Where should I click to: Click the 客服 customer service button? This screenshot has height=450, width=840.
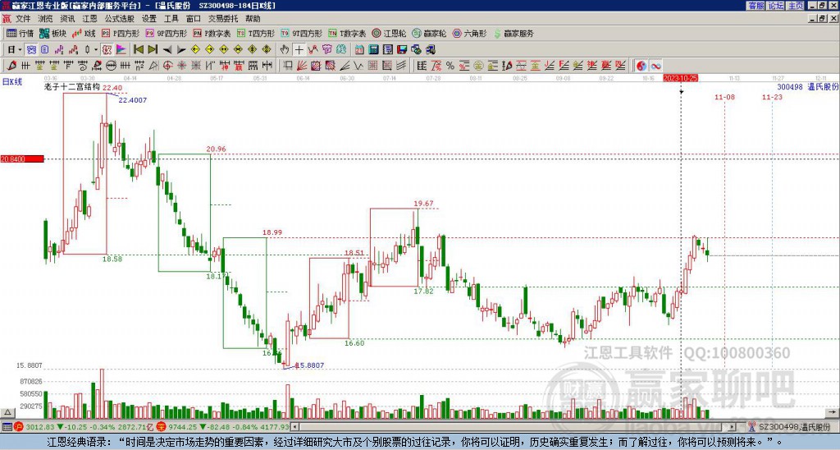point(756,6)
